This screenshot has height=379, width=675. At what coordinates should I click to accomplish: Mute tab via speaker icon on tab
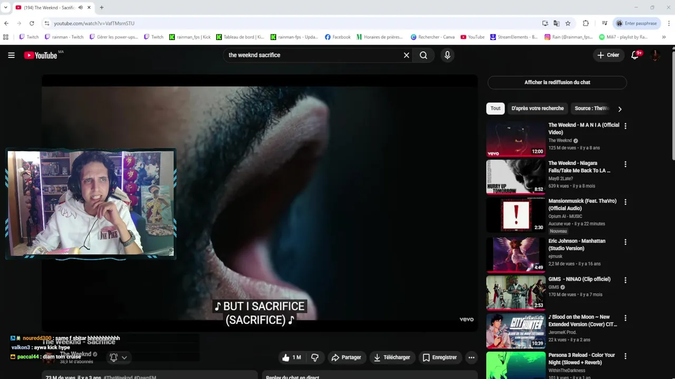[x=80, y=7]
